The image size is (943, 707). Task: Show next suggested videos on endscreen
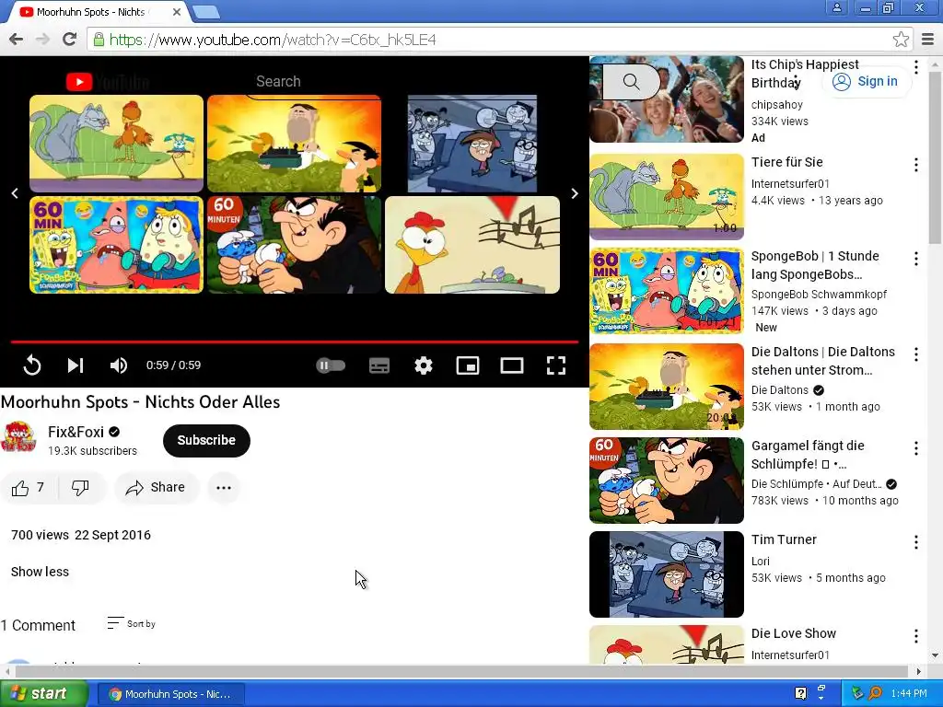pos(575,193)
